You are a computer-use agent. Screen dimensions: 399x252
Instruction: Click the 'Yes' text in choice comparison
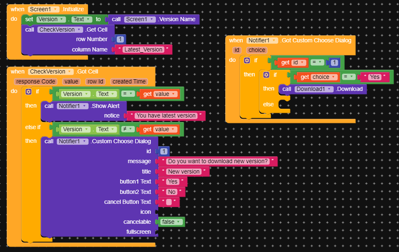pyautogui.click(x=374, y=77)
